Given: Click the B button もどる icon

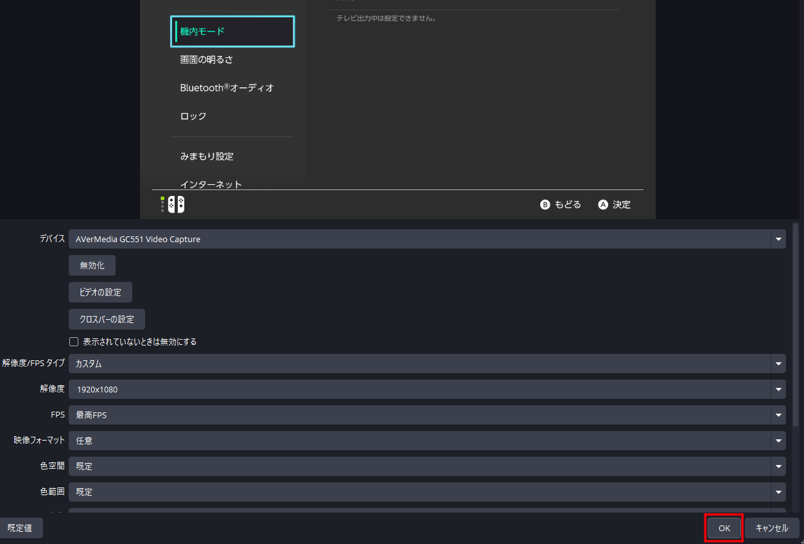Looking at the screenshot, I should coord(545,204).
